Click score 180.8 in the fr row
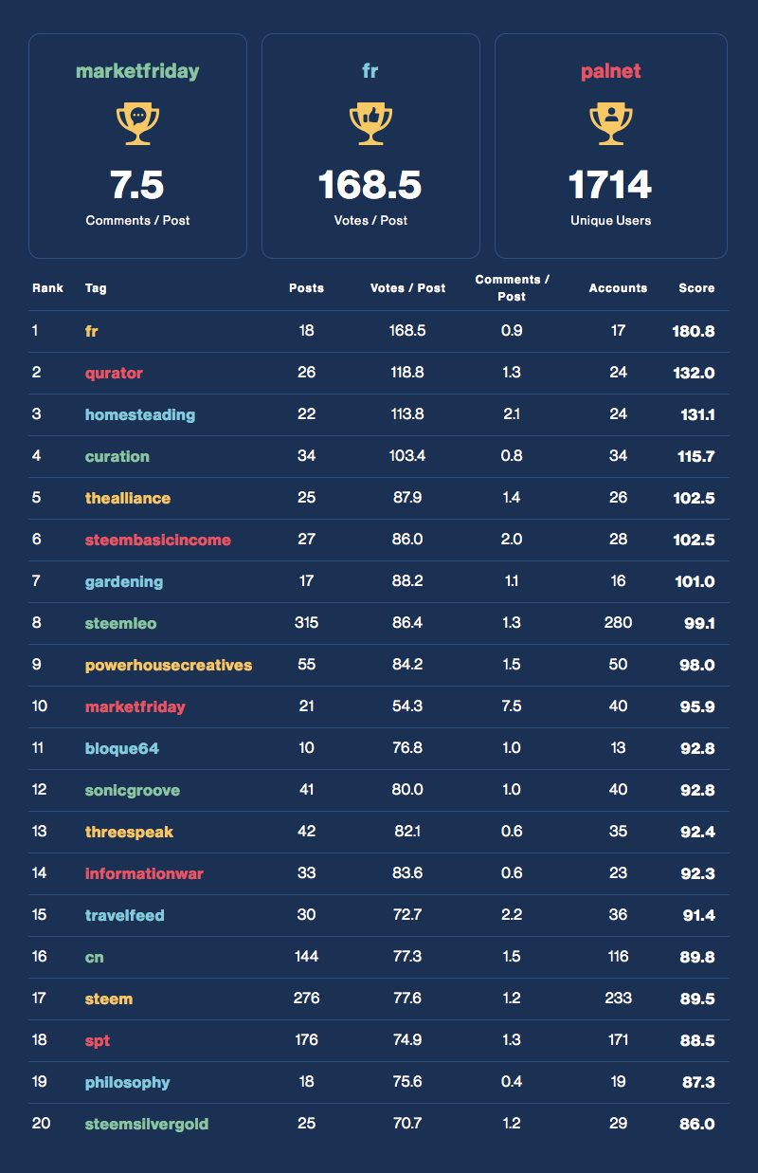The height and width of the screenshot is (1173, 758). click(x=694, y=331)
